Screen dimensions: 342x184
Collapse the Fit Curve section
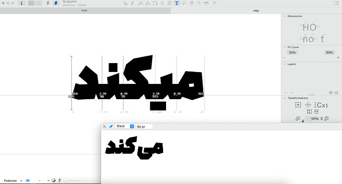(285, 47)
